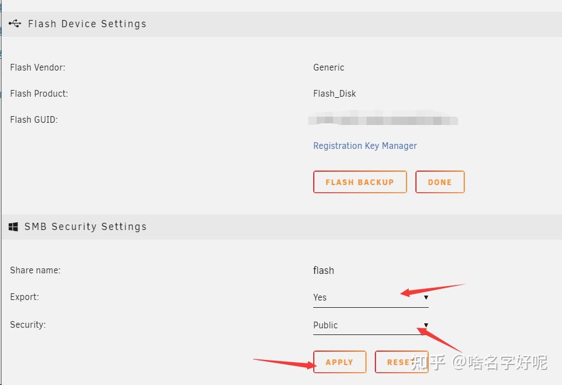Open the Registration Key Manager link
Image resolution: width=562 pixels, height=385 pixels.
point(365,146)
